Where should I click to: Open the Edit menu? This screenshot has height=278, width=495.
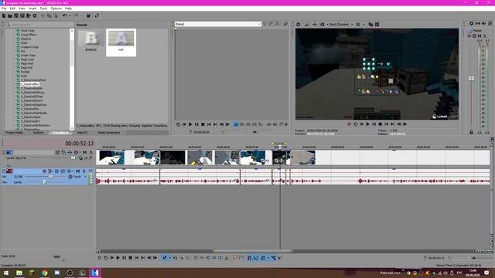(x=12, y=8)
